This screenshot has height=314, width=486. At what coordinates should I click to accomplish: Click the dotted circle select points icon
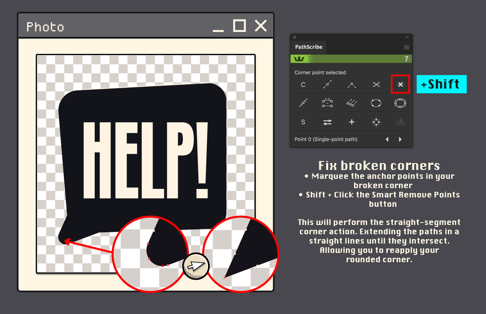coord(376,122)
